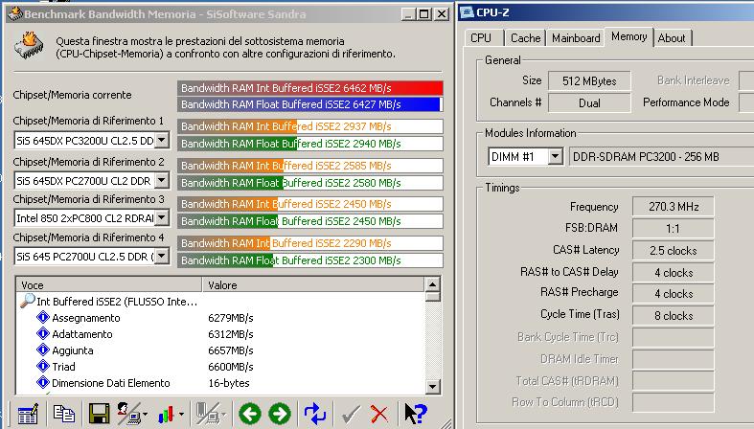Click the CPU-Z title bar icon
754x429 pixels.
(467, 12)
